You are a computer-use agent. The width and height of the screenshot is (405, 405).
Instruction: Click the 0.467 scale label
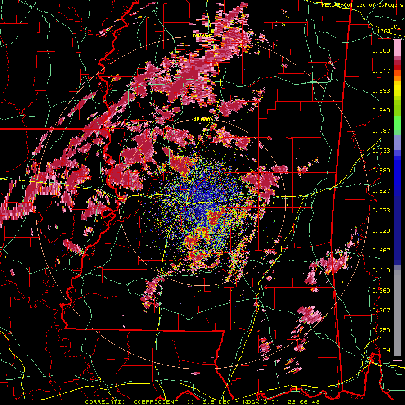(x=381, y=250)
